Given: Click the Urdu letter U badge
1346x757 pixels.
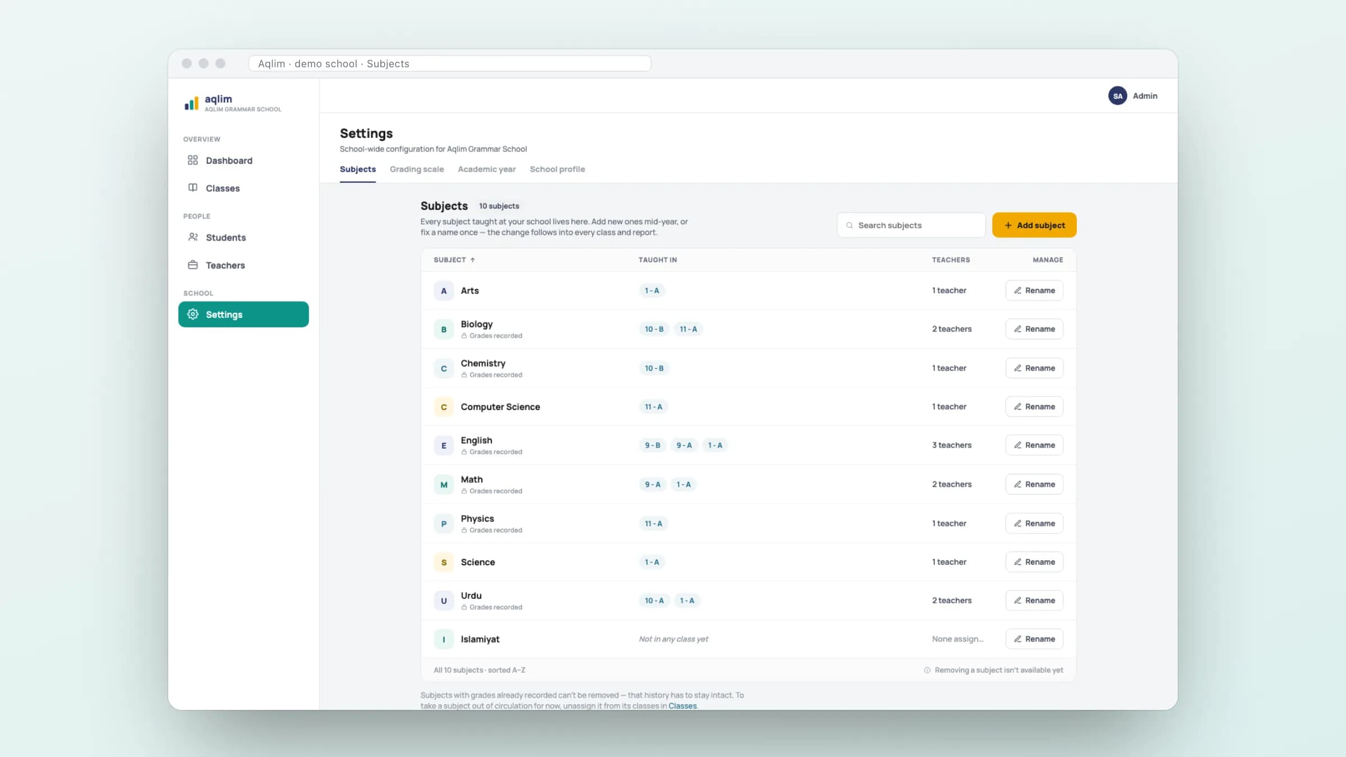Looking at the screenshot, I should [x=444, y=601].
